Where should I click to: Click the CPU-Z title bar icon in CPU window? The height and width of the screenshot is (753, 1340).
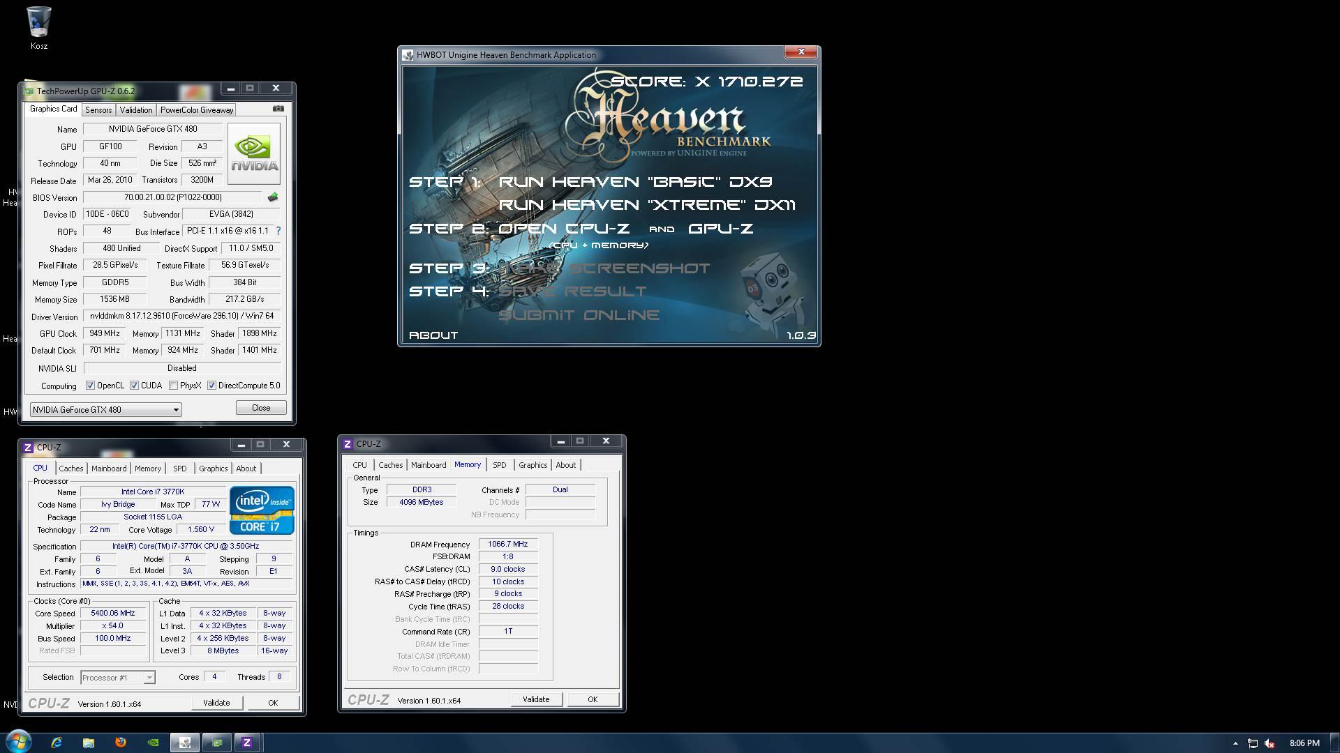click(28, 447)
